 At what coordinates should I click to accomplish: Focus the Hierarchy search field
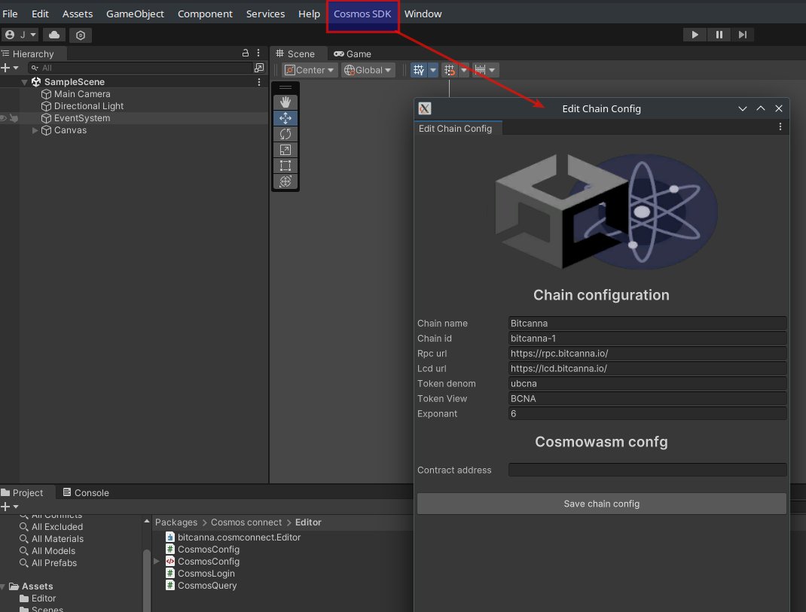140,68
